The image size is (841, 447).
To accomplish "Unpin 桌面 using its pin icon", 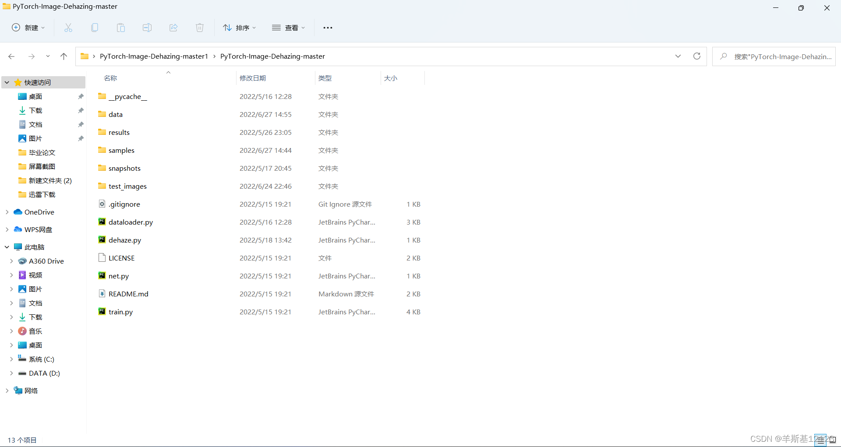I will coord(81,96).
